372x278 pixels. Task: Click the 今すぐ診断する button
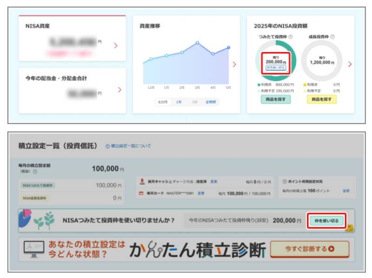coord(310,249)
